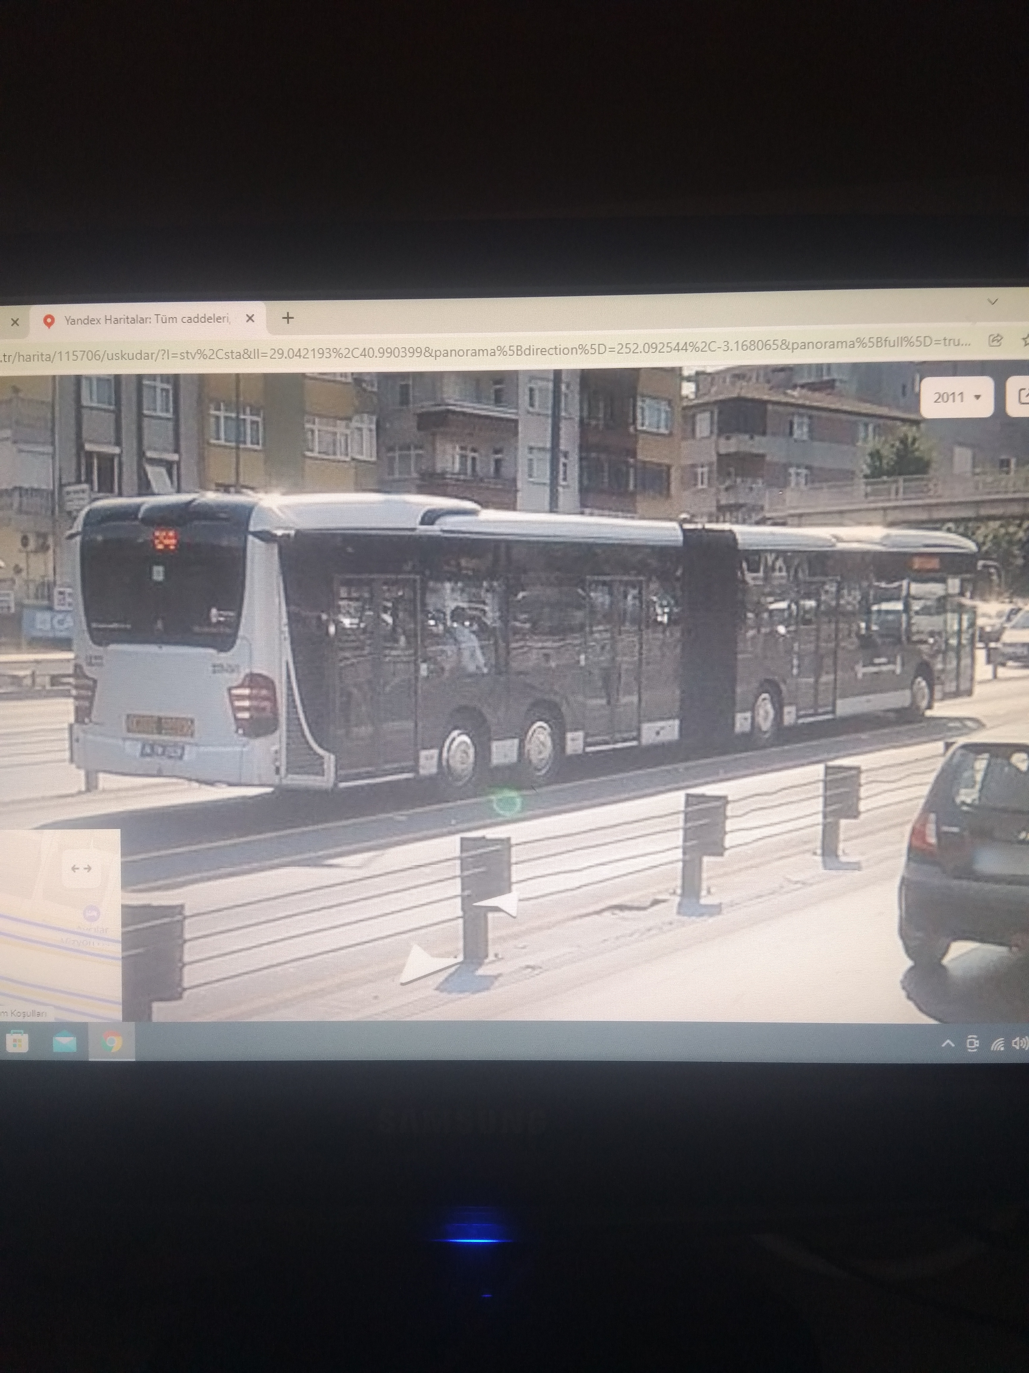Show hidden system tray icons

pyautogui.click(x=948, y=1043)
